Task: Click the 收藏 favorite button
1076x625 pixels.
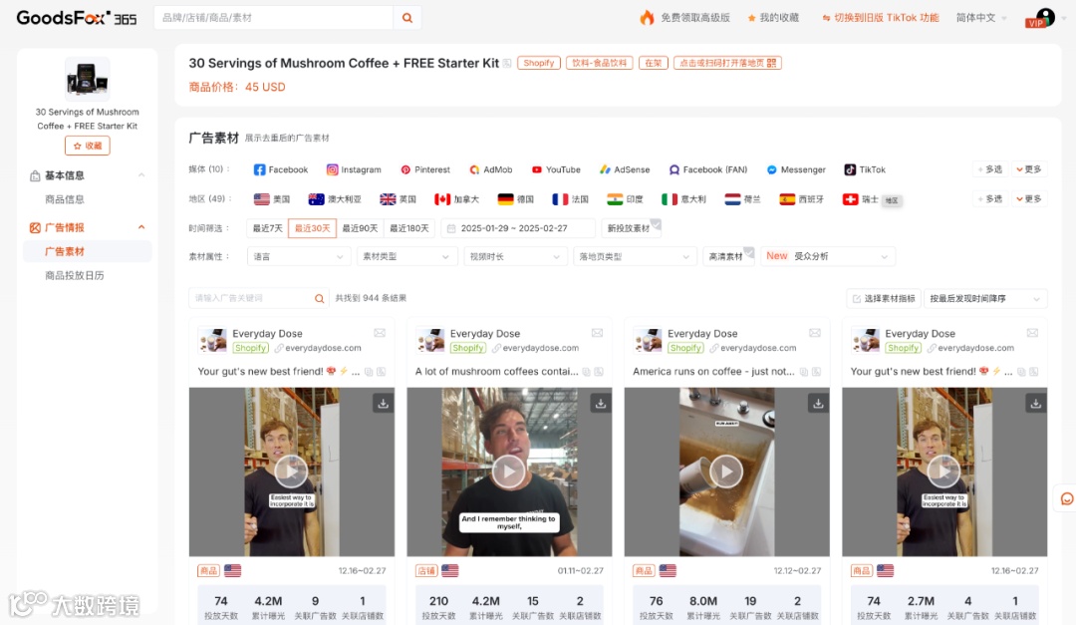Action: pos(87,146)
